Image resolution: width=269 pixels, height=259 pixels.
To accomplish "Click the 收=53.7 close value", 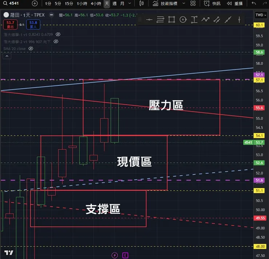I will [112, 15].
